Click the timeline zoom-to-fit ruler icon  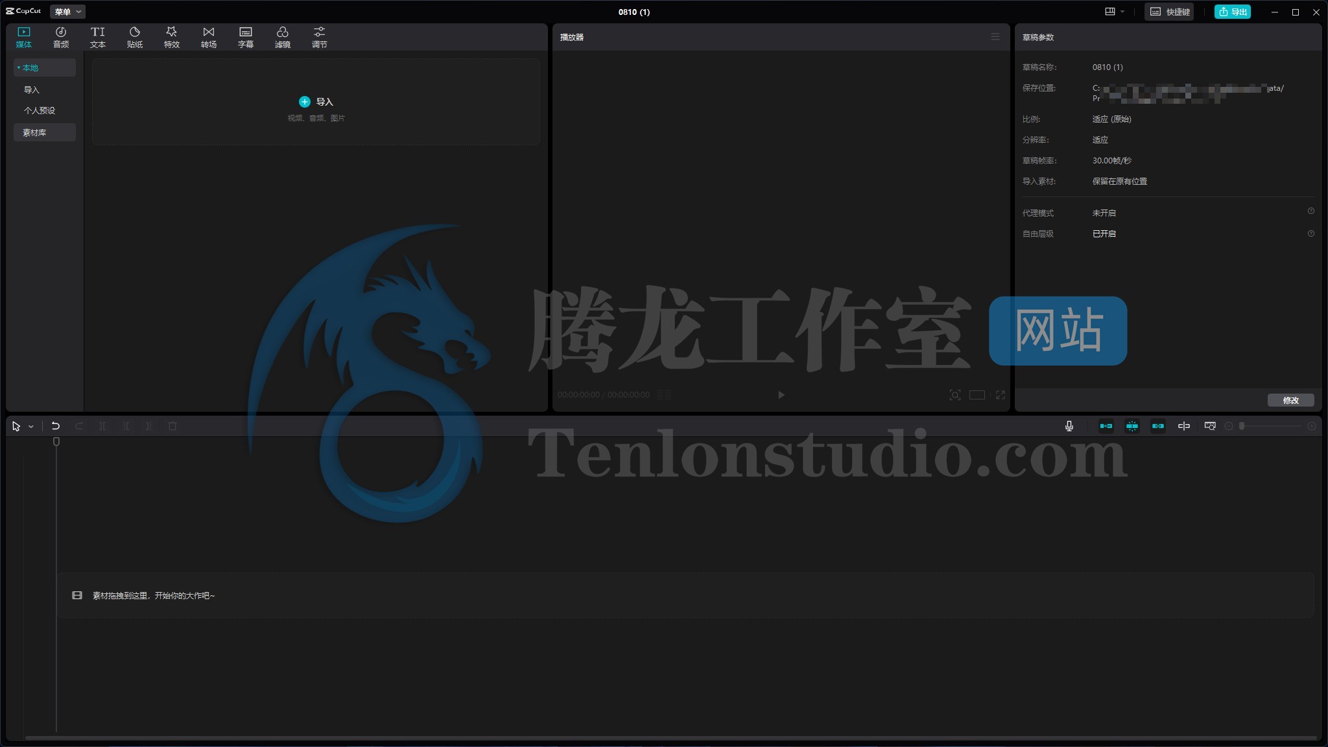point(1210,426)
